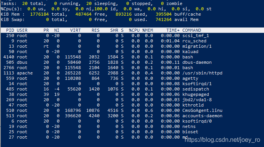Click the 20 sleeping tasks value
Screen dimensions: 264x147
point(89,3)
